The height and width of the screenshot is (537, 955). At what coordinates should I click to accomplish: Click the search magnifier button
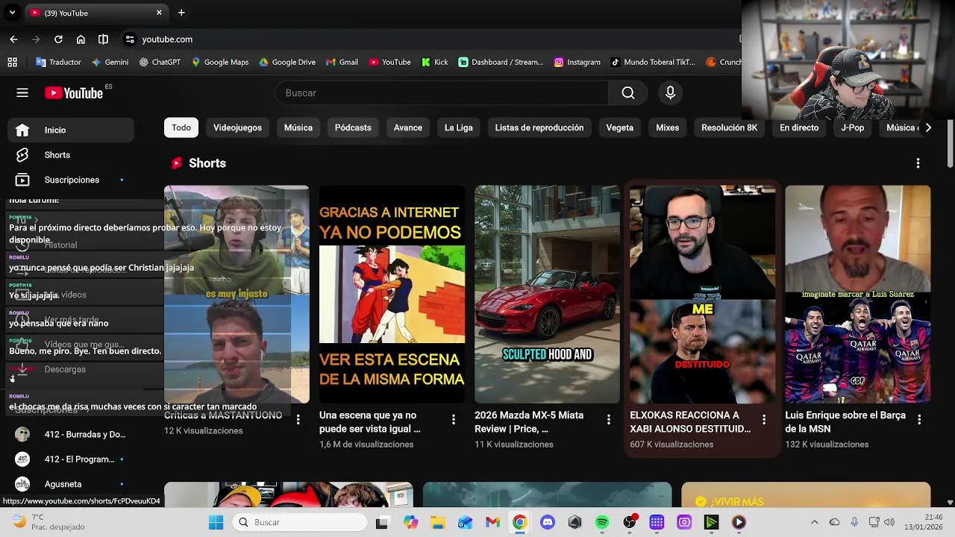click(628, 92)
